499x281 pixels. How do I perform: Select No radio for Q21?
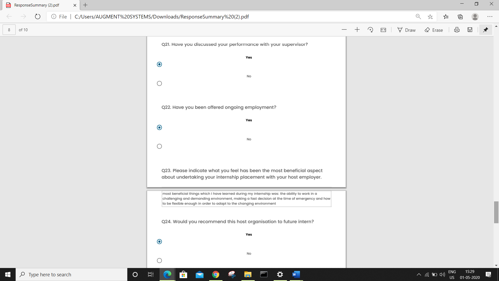tap(159, 83)
